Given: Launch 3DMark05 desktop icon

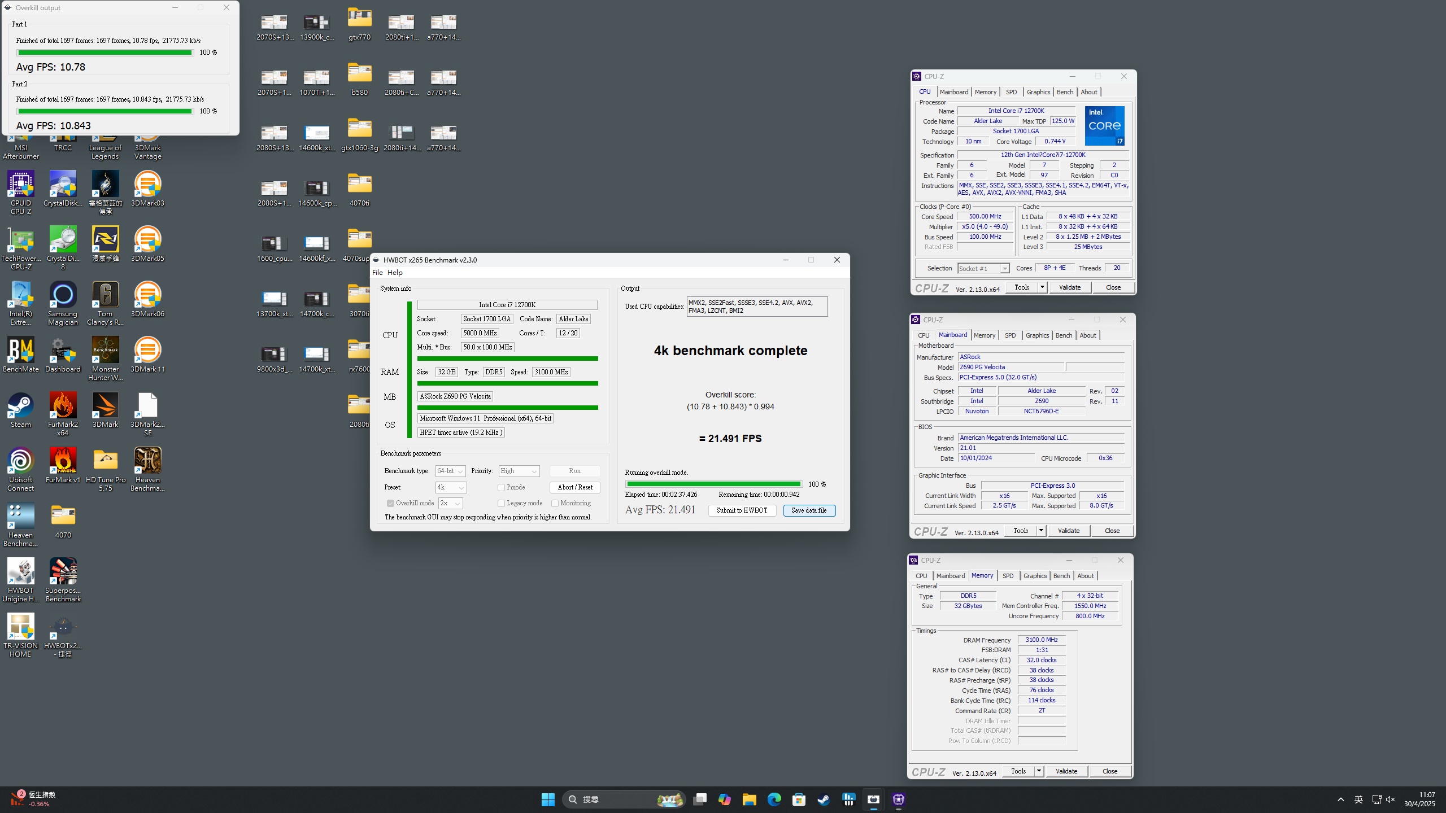Looking at the screenshot, I should pyautogui.click(x=147, y=244).
